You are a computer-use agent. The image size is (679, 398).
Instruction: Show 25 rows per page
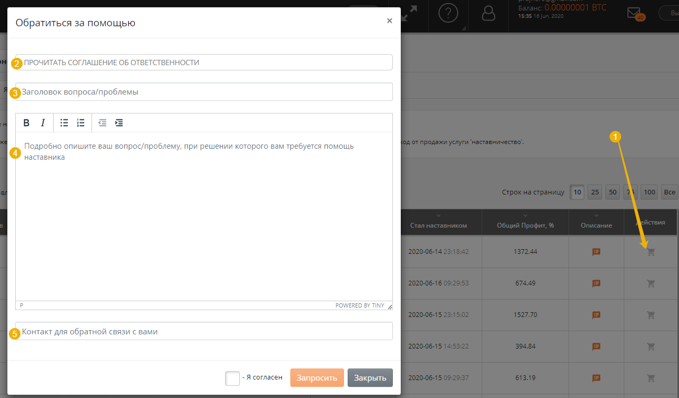pyautogui.click(x=595, y=192)
